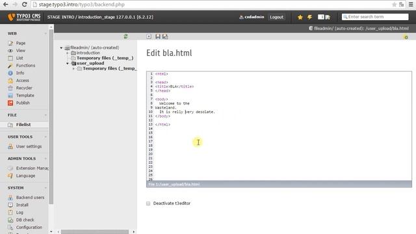Screen dimensions: 416x234
Task: Click the DB check icon
Action: (10, 220)
